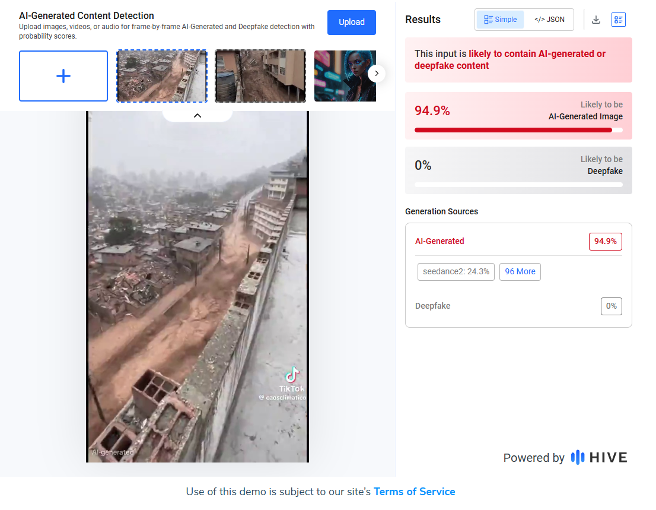Viewport: 656px width, 510px height.
Task: Select the blue-haired woman thumbnail
Action: coord(345,76)
